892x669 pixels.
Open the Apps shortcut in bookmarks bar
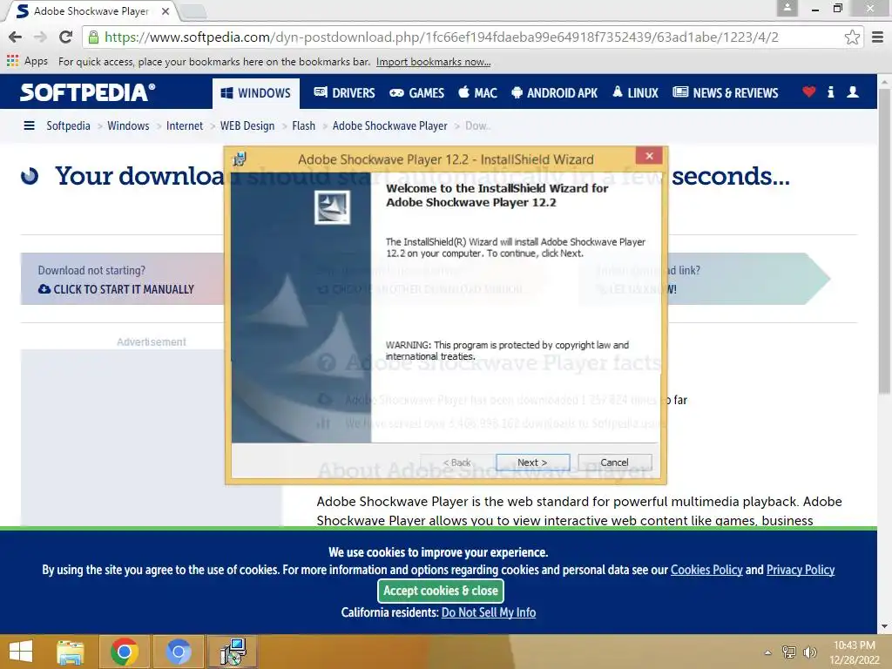point(27,61)
